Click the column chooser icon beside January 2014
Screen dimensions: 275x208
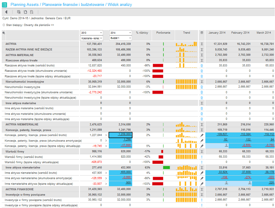pos(202,33)
